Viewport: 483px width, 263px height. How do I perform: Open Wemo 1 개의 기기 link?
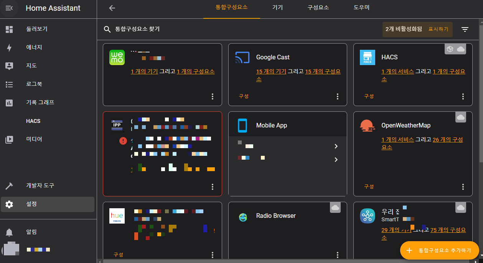144,72
